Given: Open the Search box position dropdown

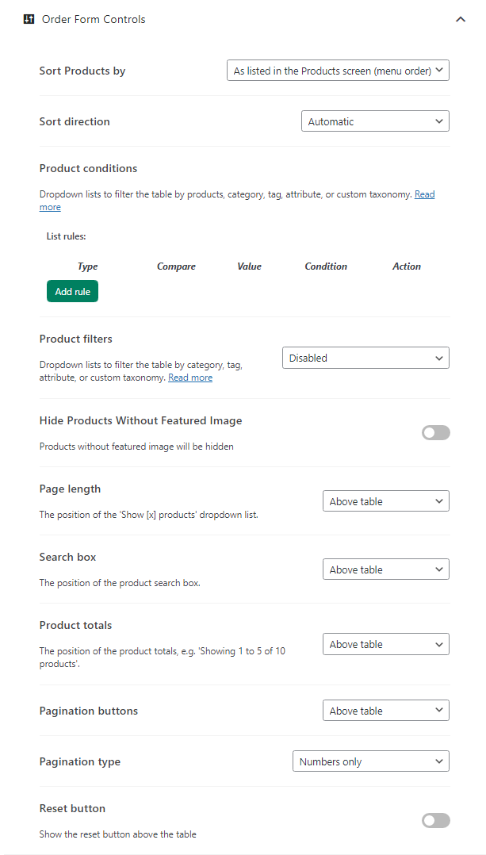Looking at the screenshot, I should [x=386, y=569].
